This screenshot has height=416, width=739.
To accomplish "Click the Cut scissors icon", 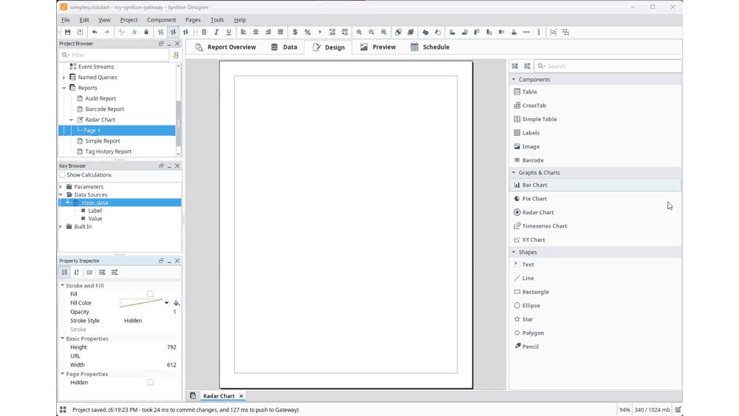I will [x=122, y=32].
